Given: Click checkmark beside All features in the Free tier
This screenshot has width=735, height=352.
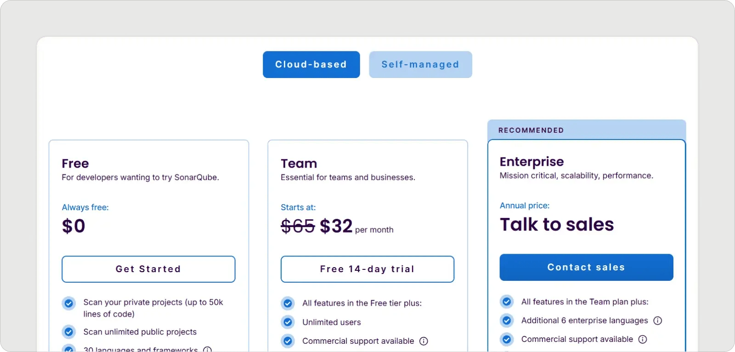Looking at the screenshot, I should tap(288, 303).
